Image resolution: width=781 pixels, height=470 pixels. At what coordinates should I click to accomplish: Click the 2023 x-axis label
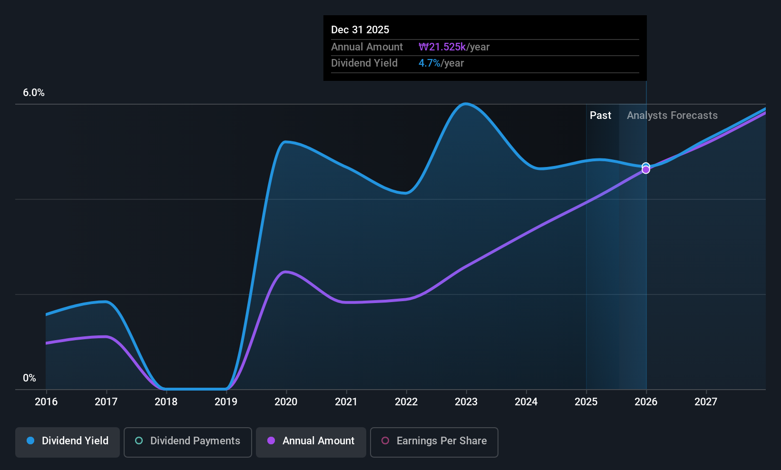(466, 402)
